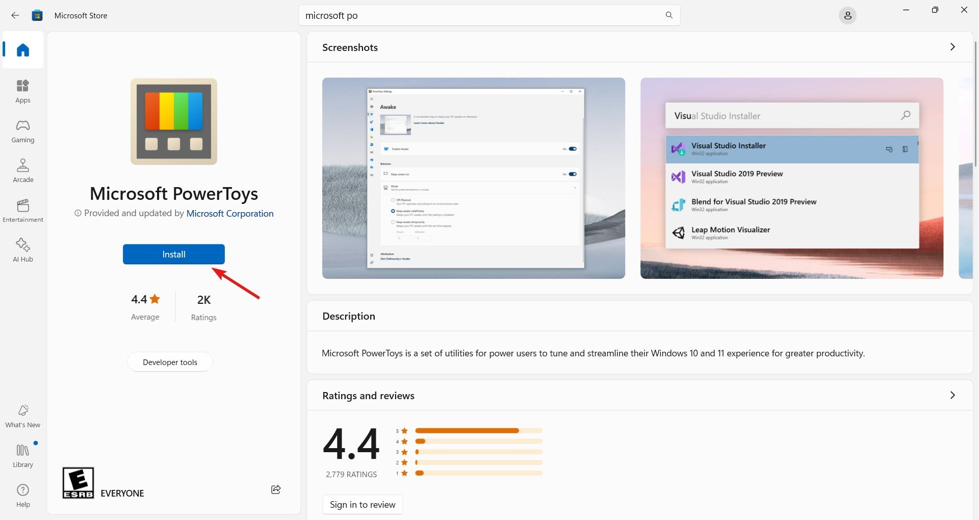Open What's New in sidebar

(x=23, y=416)
